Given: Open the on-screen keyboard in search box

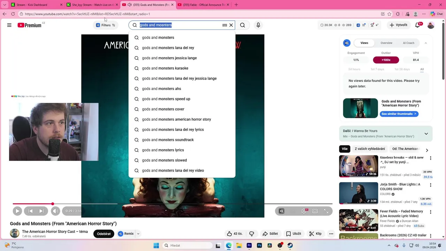Looking at the screenshot, I should [225, 25].
